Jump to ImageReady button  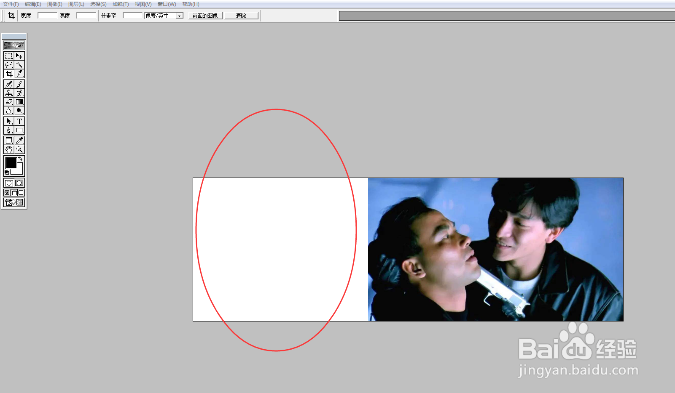point(14,202)
